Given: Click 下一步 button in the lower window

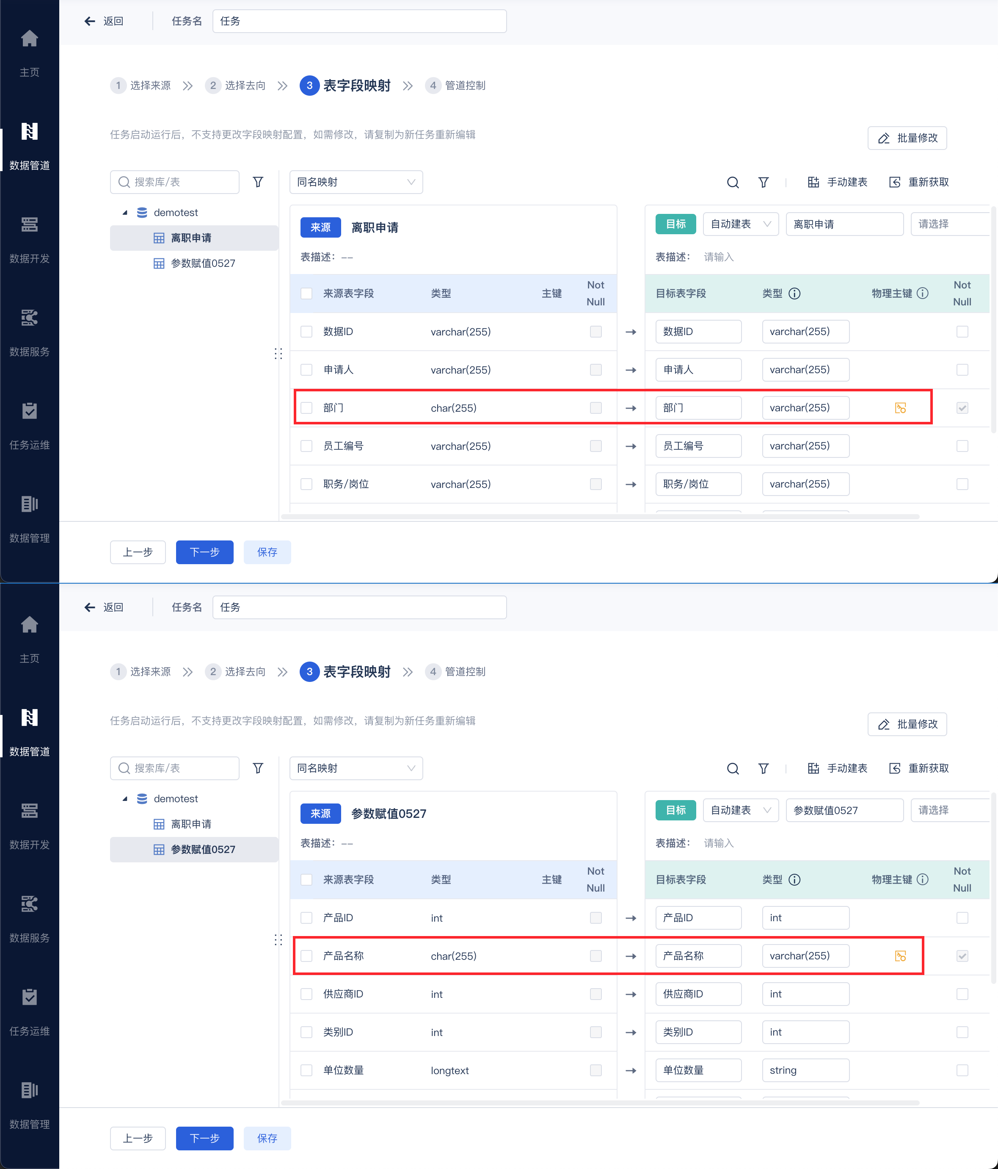Looking at the screenshot, I should (x=204, y=1139).
